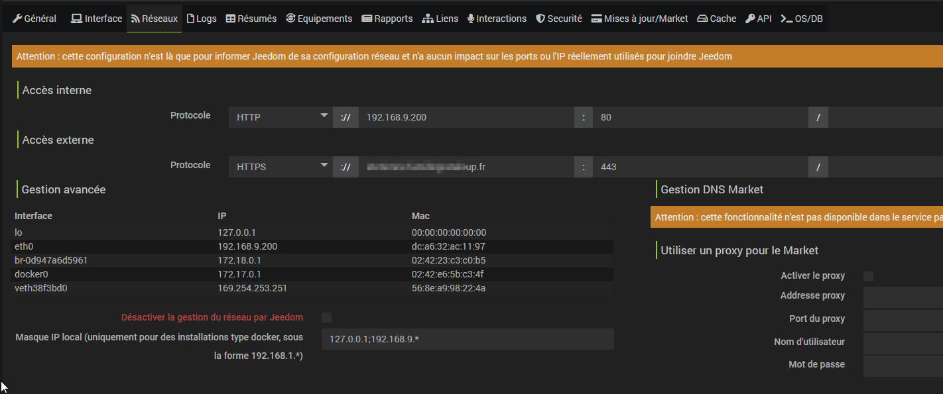
Task: Switch to the Rapports tab
Action: [387, 19]
